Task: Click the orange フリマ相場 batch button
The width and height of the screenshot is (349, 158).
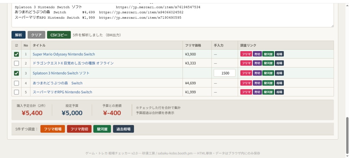Action: click(x=52, y=129)
